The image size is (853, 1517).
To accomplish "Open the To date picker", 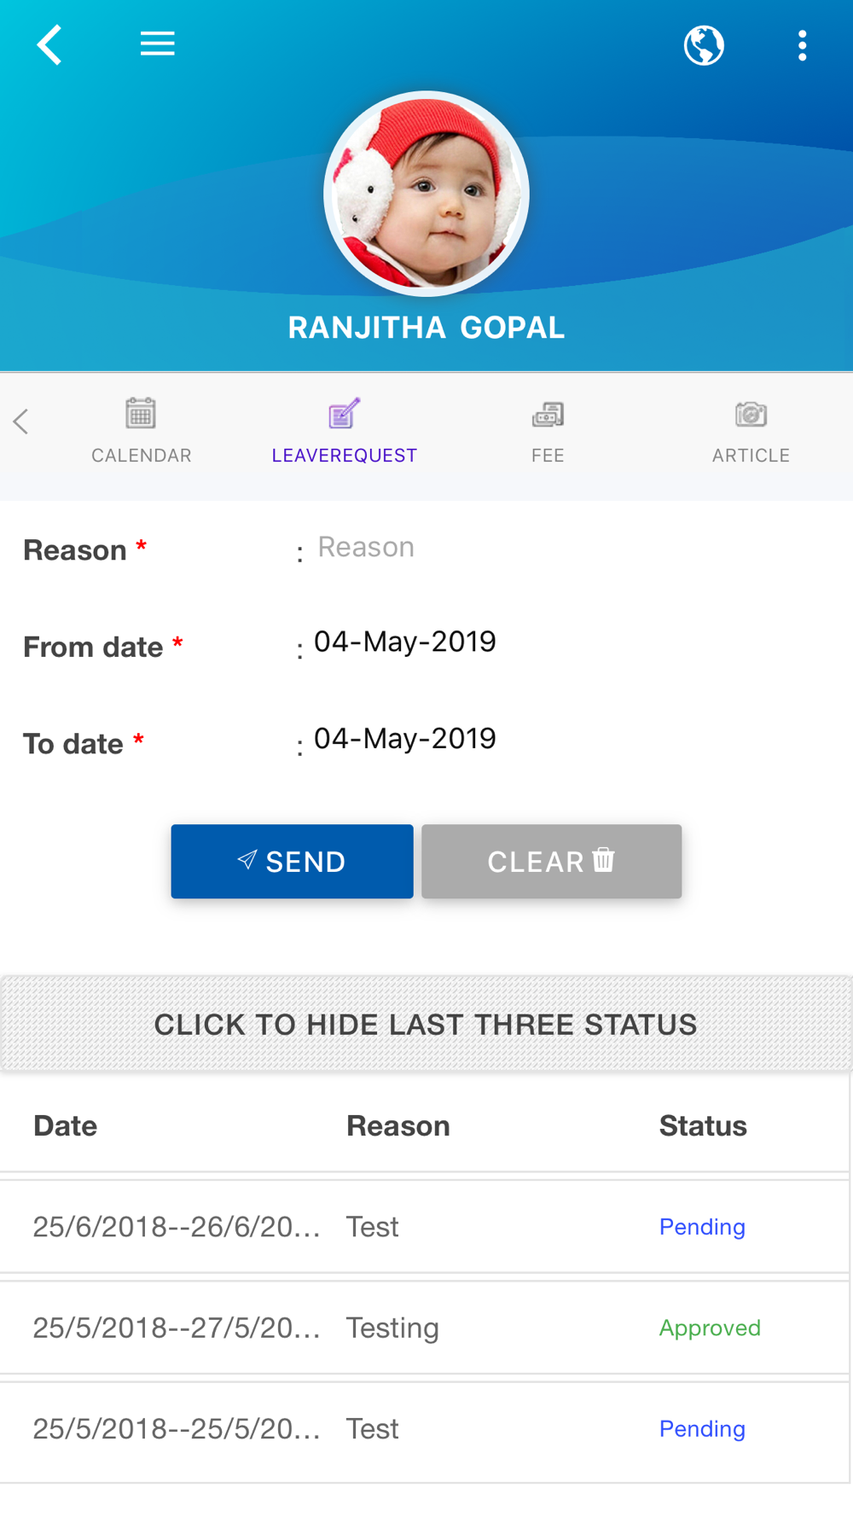I will click(405, 738).
